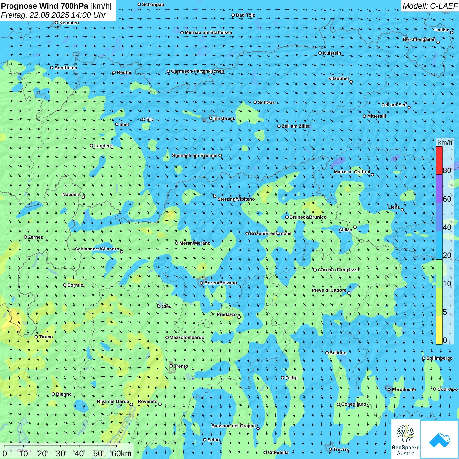The image size is (459, 459).
Task: Click the Matrei in Osttirol label
Action: click(x=352, y=172)
